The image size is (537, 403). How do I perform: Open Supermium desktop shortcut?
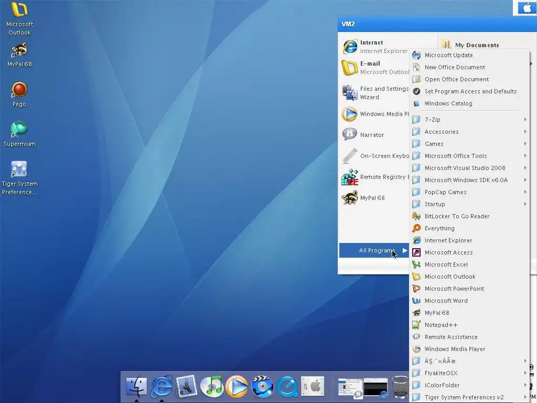point(19,134)
